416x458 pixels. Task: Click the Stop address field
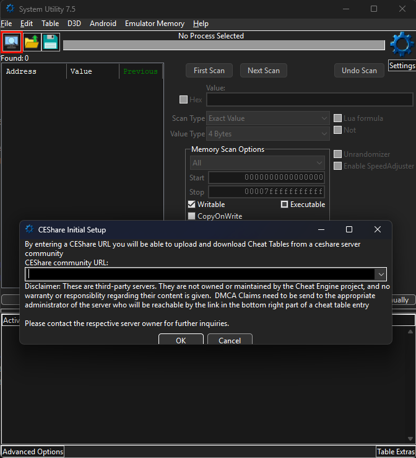tap(266, 192)
